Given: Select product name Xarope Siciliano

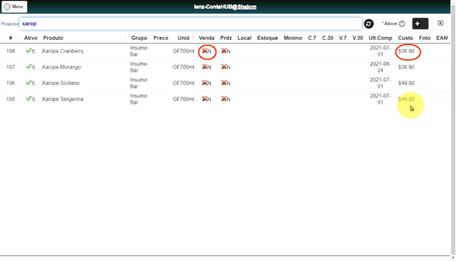Looking at the screenshot, I should pos(60,83).
